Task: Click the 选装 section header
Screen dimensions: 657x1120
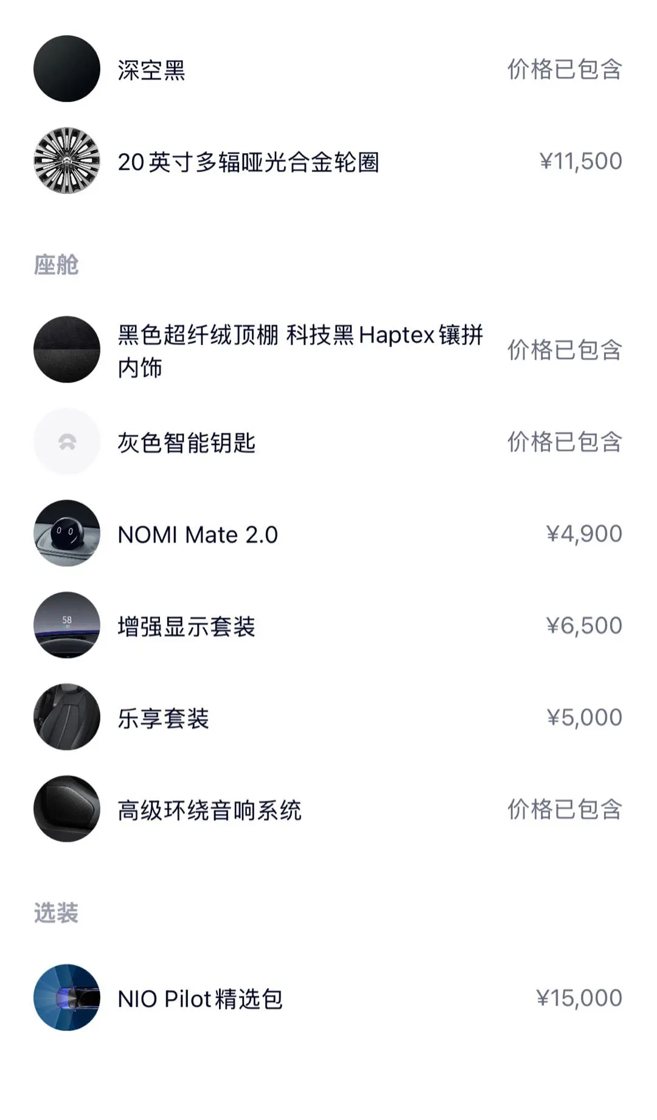Action: [x=56, y=913]
